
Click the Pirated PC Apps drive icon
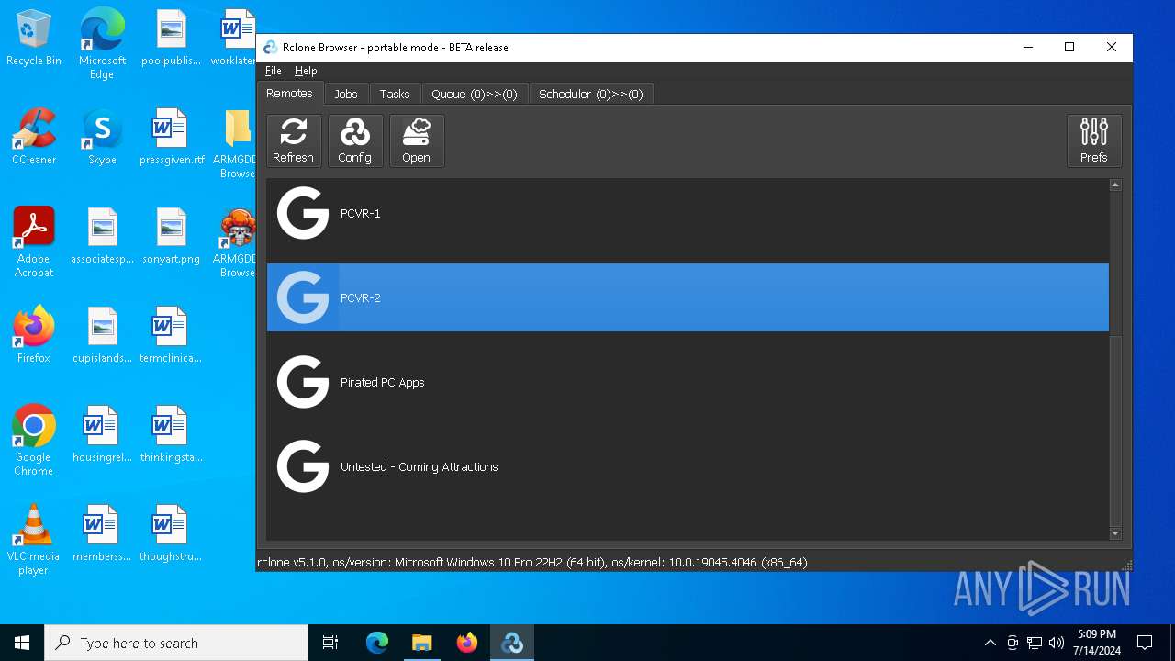pyautogui.click(x=303, y=382)
